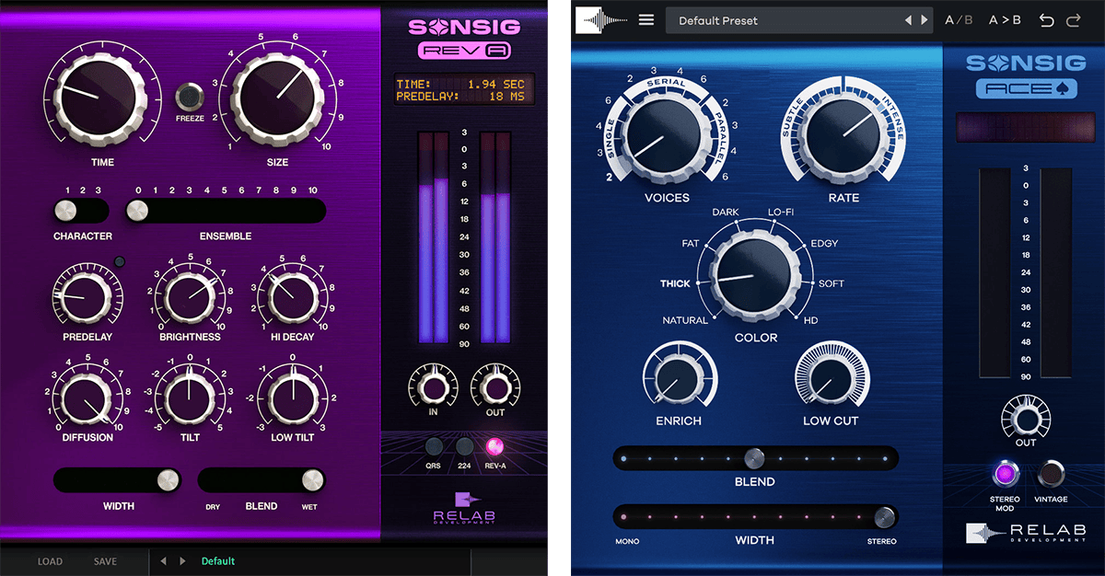Click the SAVE button
This screenshot has width=1105, height=576.
(x=105, y=560)
